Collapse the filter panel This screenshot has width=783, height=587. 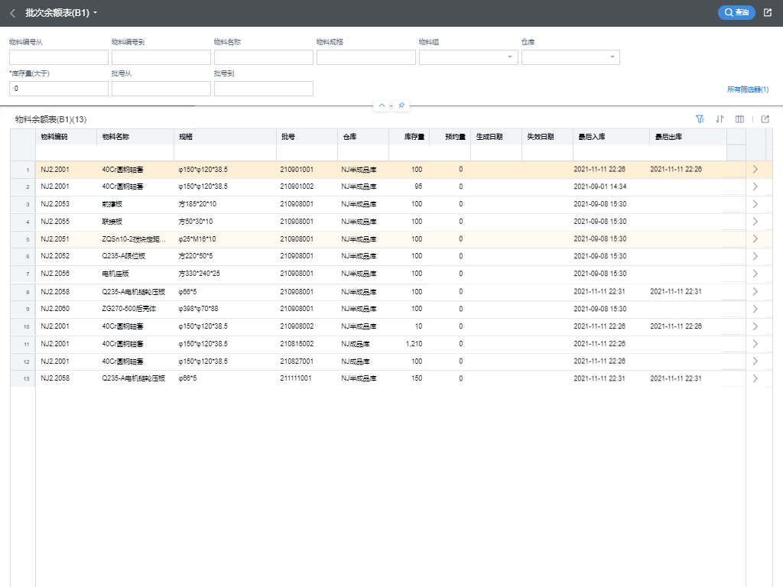pos(382,105)
